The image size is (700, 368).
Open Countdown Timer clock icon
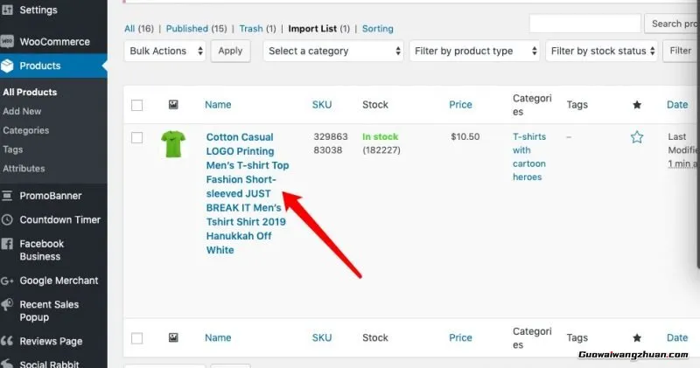click(8, 219)
